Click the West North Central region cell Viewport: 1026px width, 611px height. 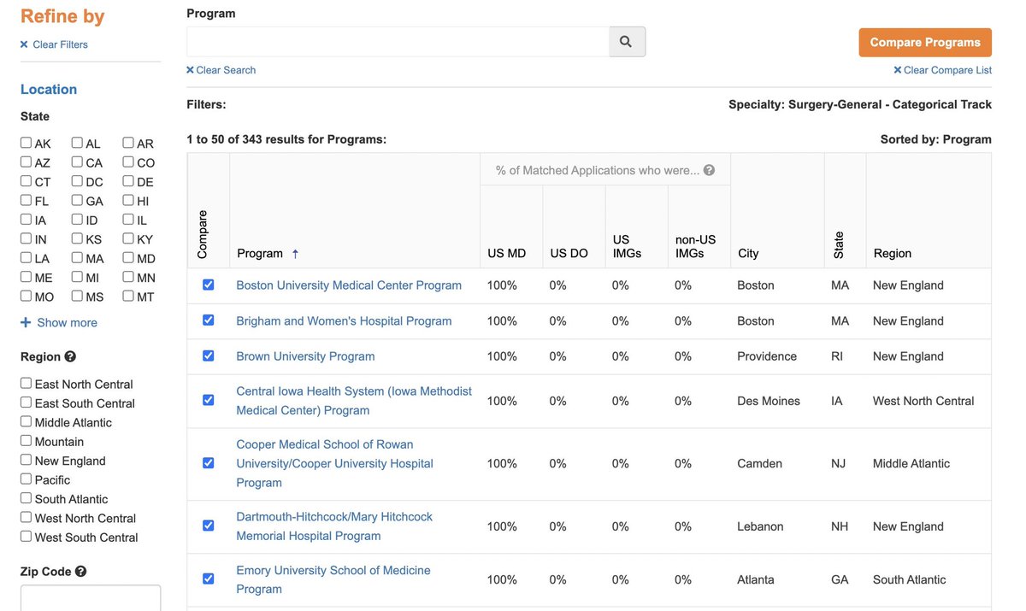coord(923,401)
